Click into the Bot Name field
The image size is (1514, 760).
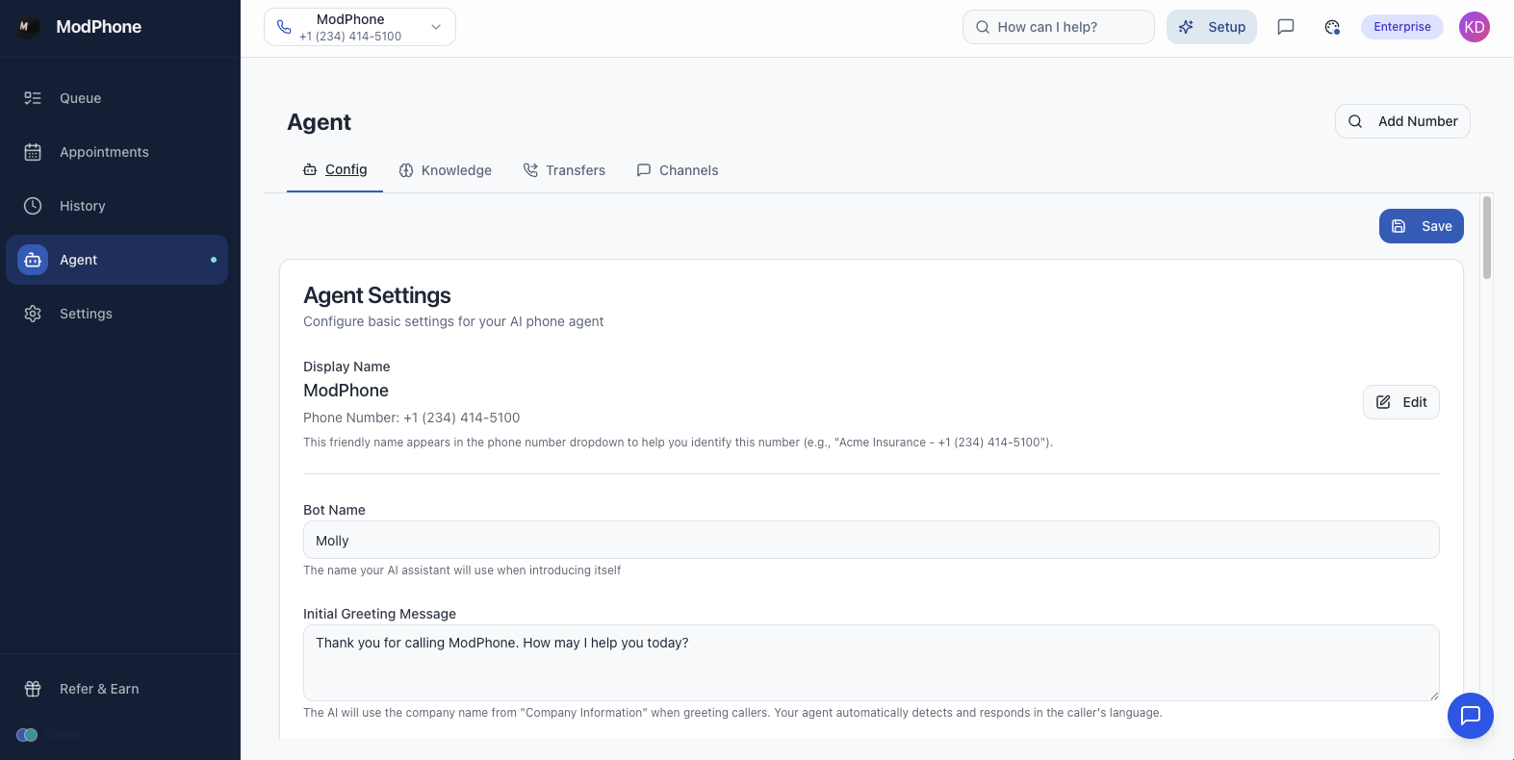pos(871,540)
